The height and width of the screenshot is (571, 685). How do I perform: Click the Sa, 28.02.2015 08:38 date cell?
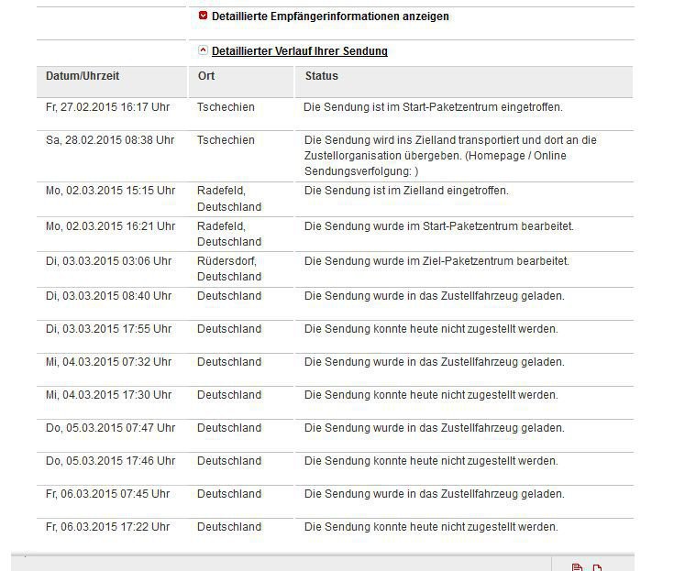[x=109, y=140]
